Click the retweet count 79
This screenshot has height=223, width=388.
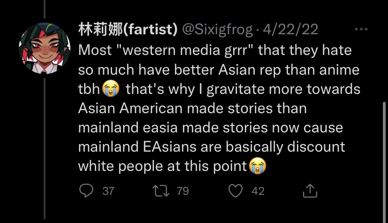click(x=183, y=191)
